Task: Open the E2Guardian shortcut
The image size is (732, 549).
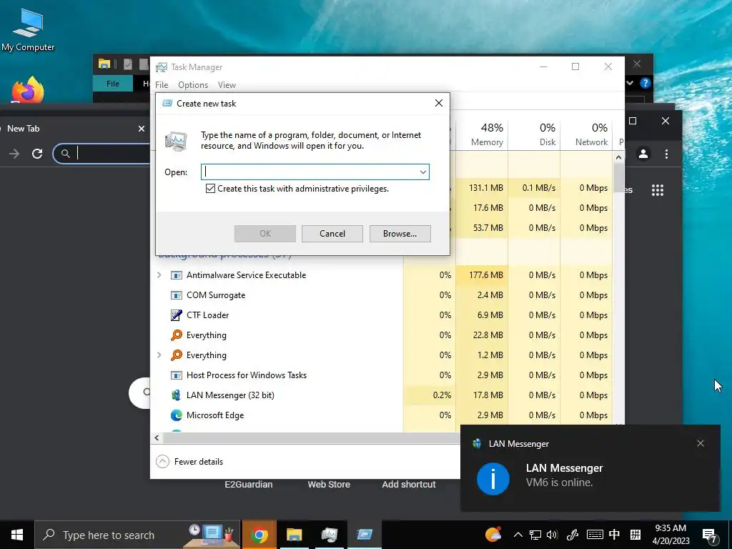Action: click(x=248, y=485)
